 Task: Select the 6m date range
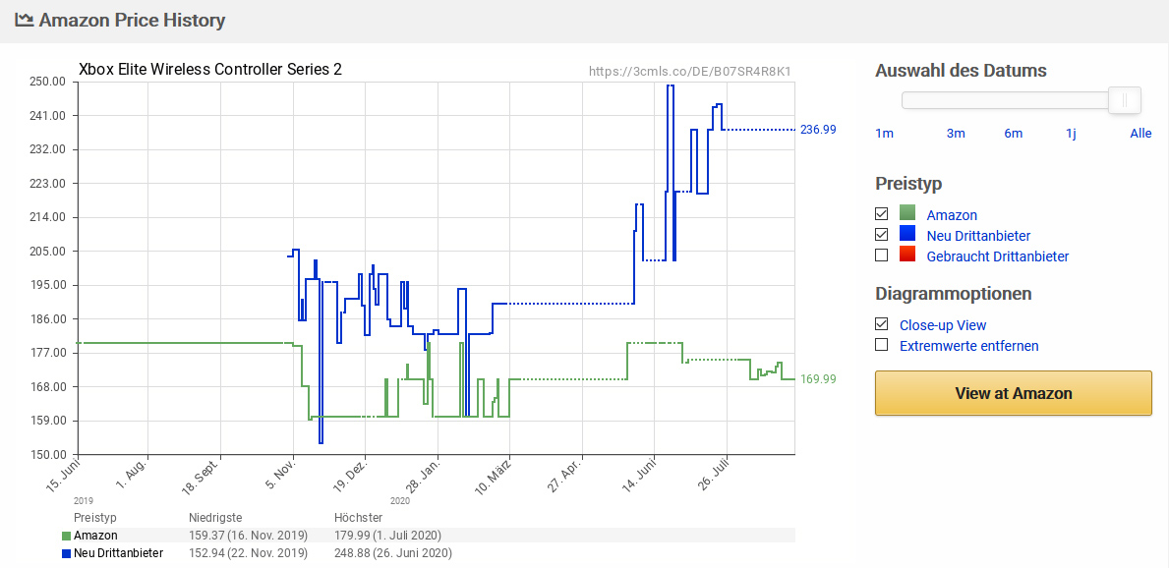tap(1014, 134)
